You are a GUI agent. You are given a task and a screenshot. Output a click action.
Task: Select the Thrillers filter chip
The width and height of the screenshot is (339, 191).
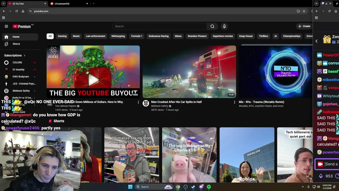[264, 36]
